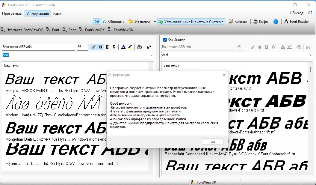Screen dimensions: 316x185
Task: Click the last FontViewOK link
Action: click(121, 30)
